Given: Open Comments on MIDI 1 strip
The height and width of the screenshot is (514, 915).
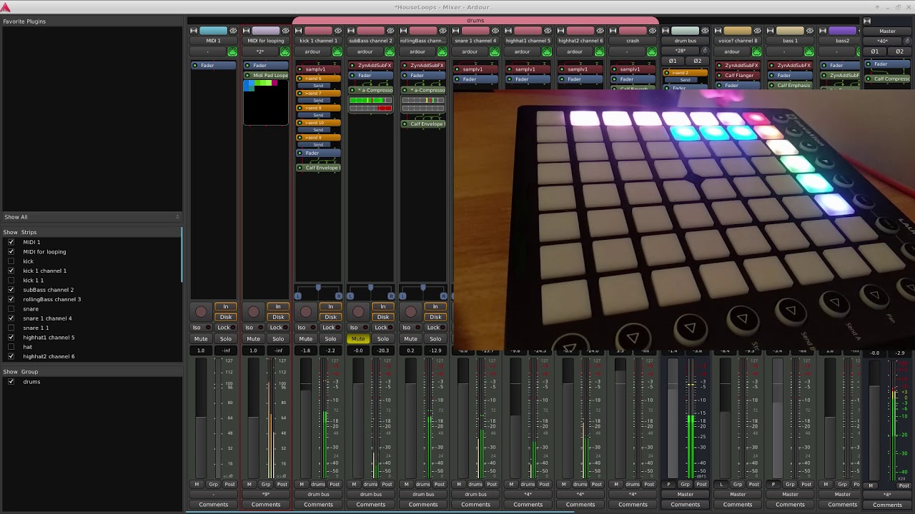Looking at the screenshot, I should (214, 505).
